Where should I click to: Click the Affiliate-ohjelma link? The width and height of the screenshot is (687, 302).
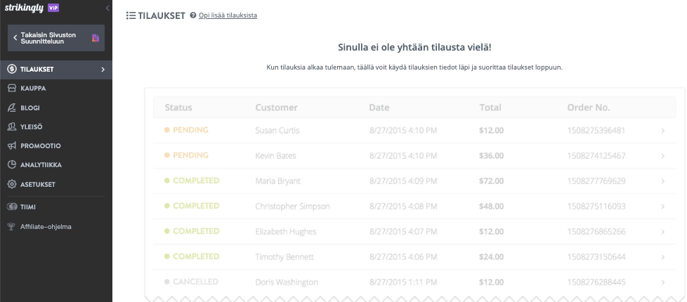pos(46,227)
